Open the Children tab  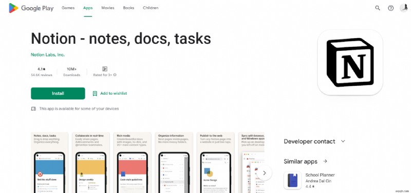151,8
